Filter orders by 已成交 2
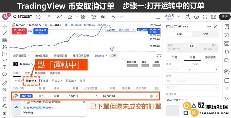The image size is (231, 118). 57,81
